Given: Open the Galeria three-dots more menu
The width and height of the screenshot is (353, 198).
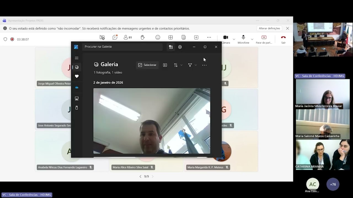Looking at the screenshot, I should pos(204,65).
